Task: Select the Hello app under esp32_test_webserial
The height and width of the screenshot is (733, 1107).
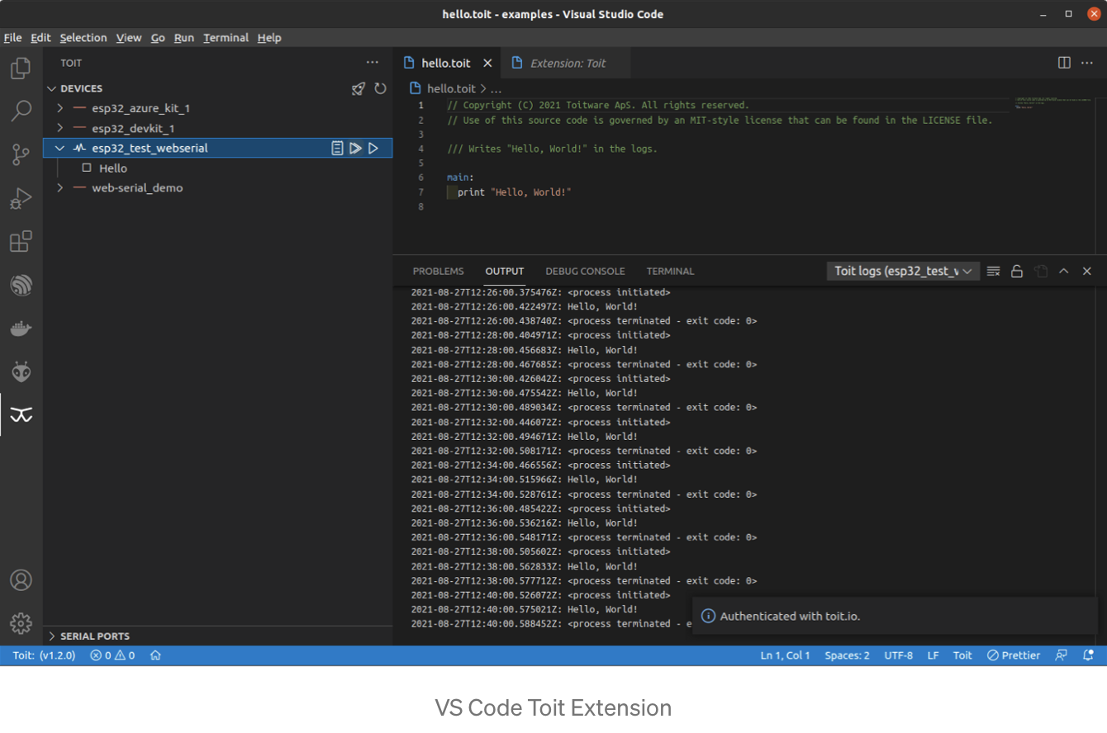Action: coord(113,168)
